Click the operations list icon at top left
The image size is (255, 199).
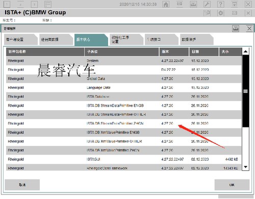point(48,4)
